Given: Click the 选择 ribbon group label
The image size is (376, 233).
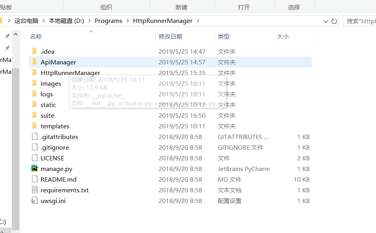Looking at the screenshot, I should click(x=294, y=7).
